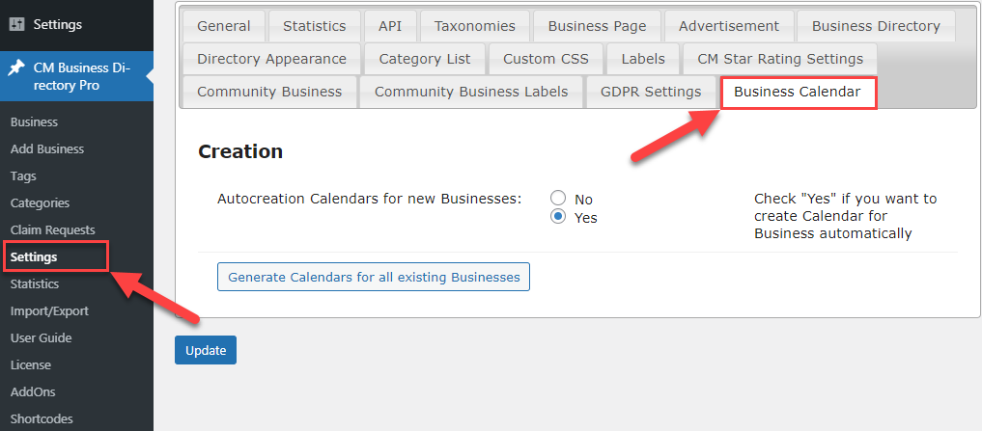Click Generate Calendars for all existing Businesses
Image resolution: width=982 pixels, height=431 pixels.
pos(374,277)
